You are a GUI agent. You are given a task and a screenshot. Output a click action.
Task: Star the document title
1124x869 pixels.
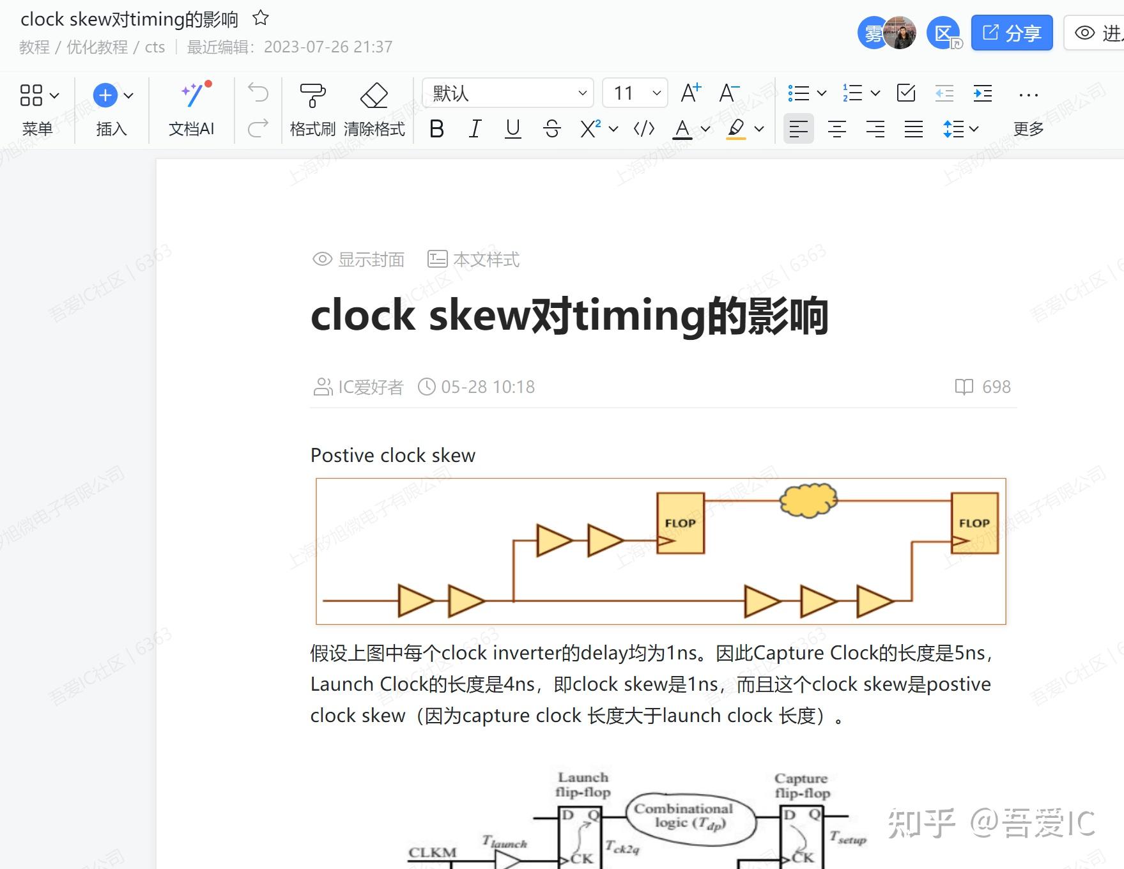pyautogui.click(x=260, y=19)
